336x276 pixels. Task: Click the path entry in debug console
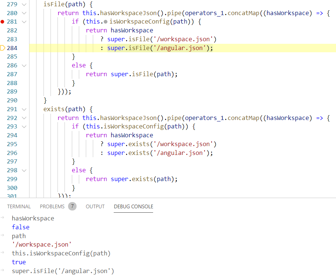(x=19, y=236)
